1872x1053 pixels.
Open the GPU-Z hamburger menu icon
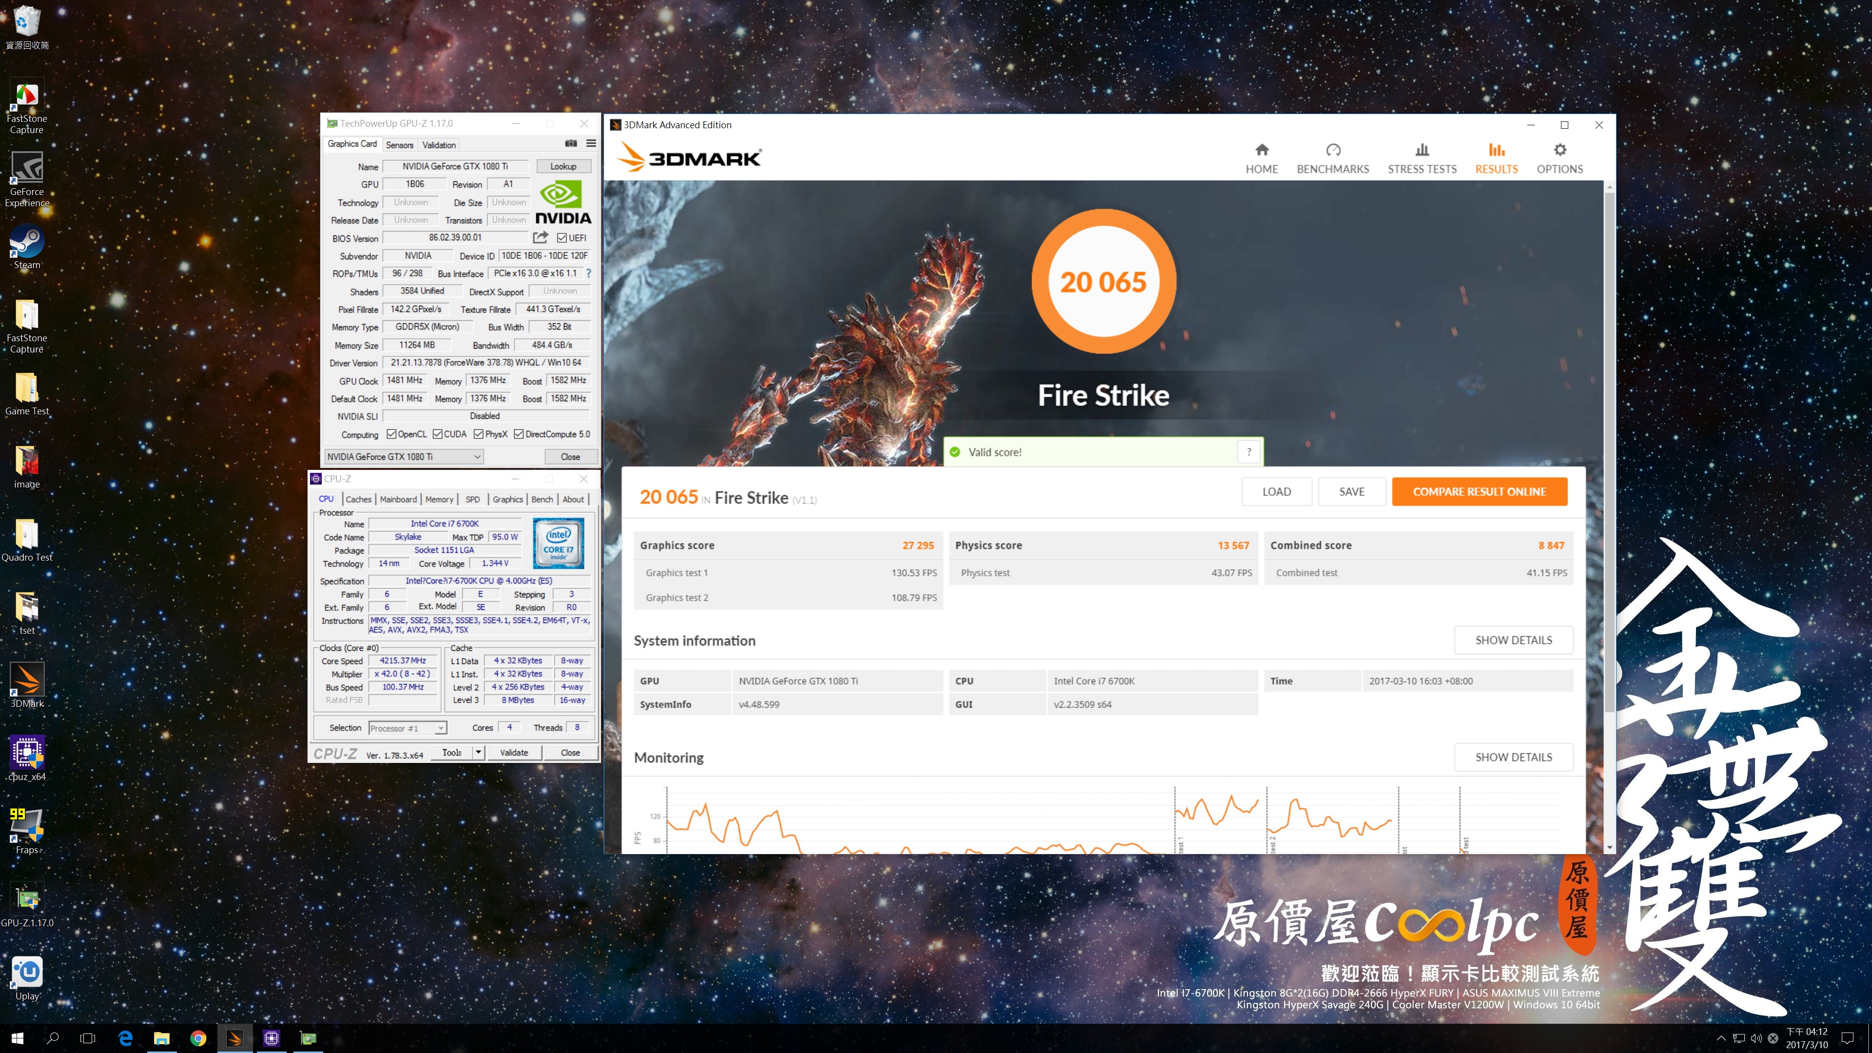(591, 144)
